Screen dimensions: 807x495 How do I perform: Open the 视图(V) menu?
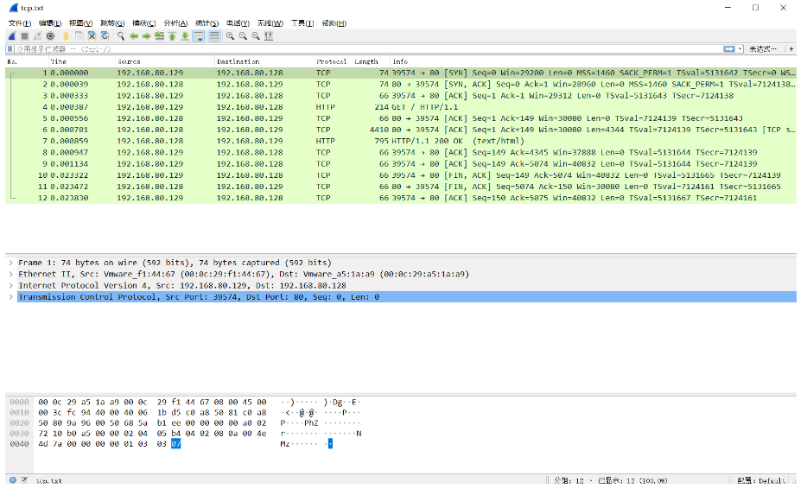81,23
